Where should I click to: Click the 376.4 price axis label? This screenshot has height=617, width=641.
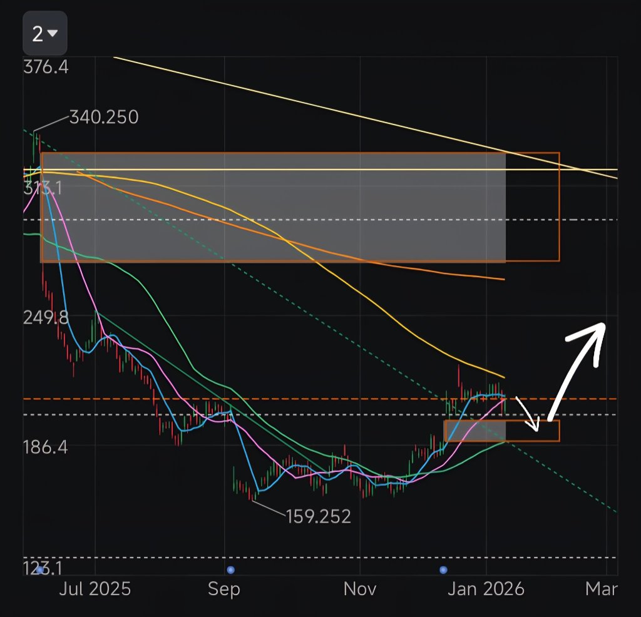(x=46, y=67)
